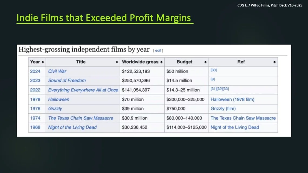
Task: Select the $30,236,452 gross cell
Action: [x=142, y=127]
